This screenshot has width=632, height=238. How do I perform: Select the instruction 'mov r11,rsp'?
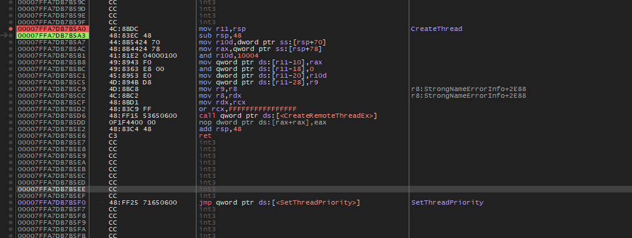(222, 29)
